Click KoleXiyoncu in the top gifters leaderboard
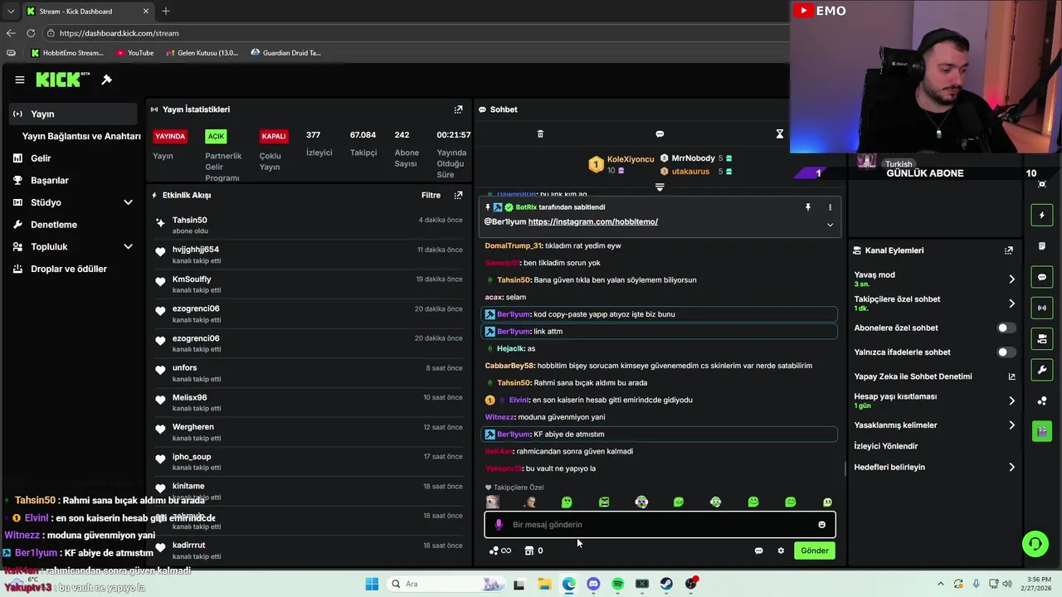Viewport: 1062px width, 597px height. [631, 159]
